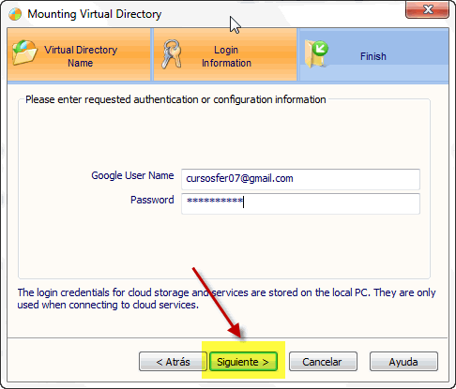
Task: Select the Login Information step label
Action: (x=226, y=56)
